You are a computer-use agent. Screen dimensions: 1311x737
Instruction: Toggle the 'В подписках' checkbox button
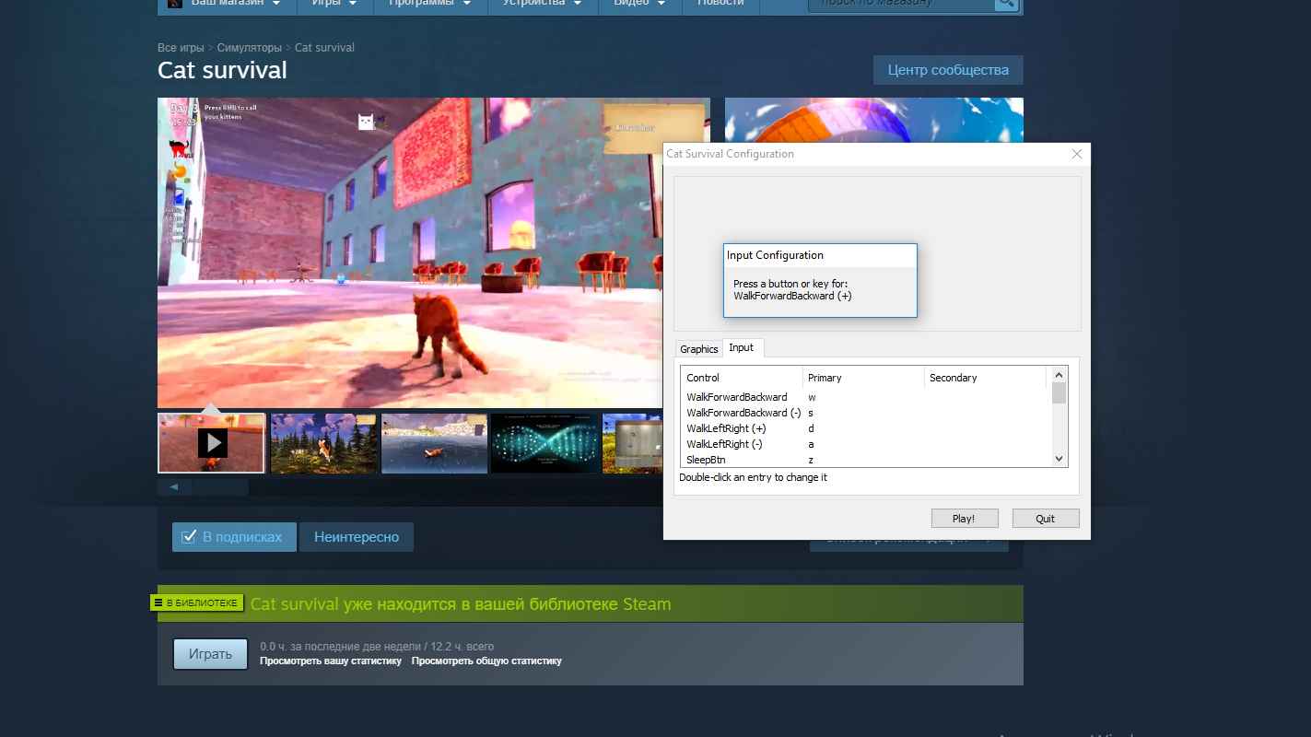(234, 537)
